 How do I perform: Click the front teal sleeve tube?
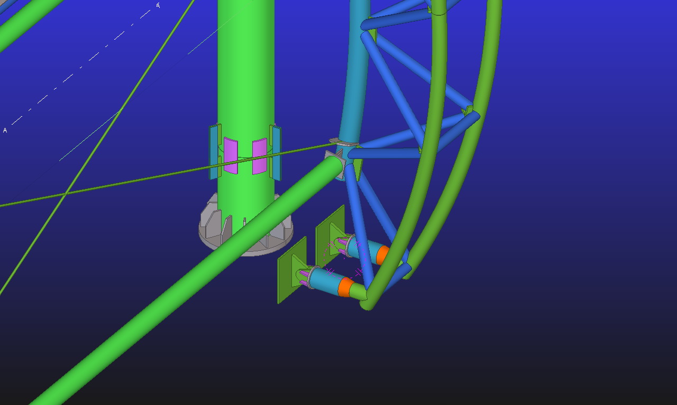(324, 279)
